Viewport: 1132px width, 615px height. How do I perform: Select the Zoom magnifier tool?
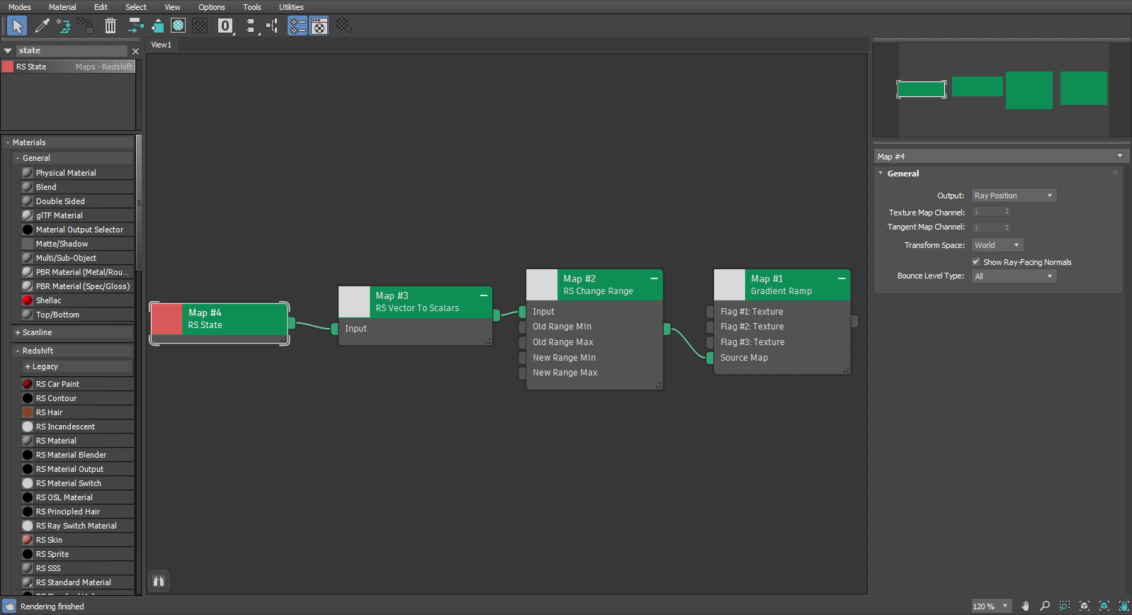click(x=1045, y=606)
